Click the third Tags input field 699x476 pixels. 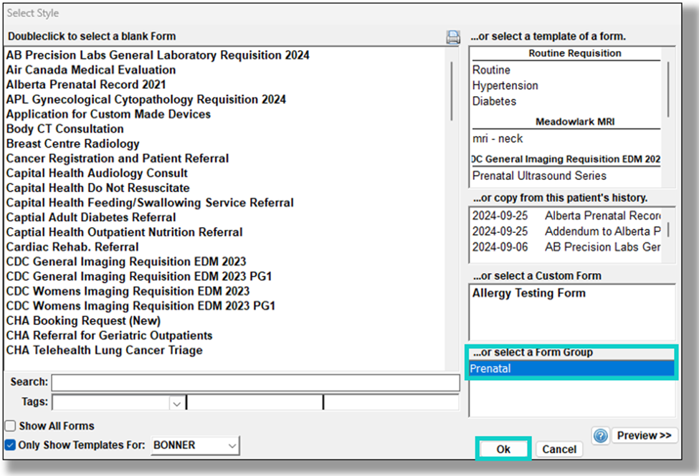(x=391, y=402)
